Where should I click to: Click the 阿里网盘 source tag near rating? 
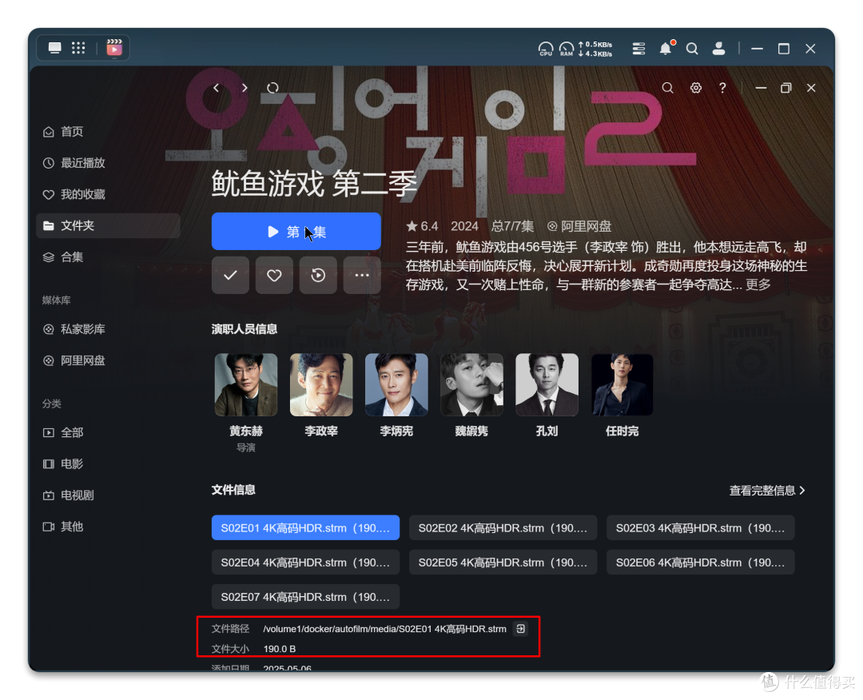click(579, 226)
